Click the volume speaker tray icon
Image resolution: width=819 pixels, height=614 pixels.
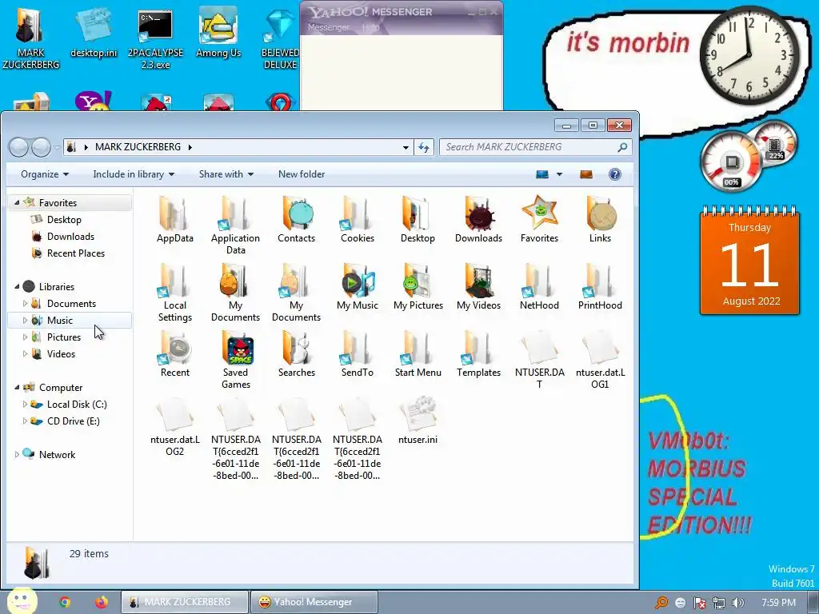point(737,603)
